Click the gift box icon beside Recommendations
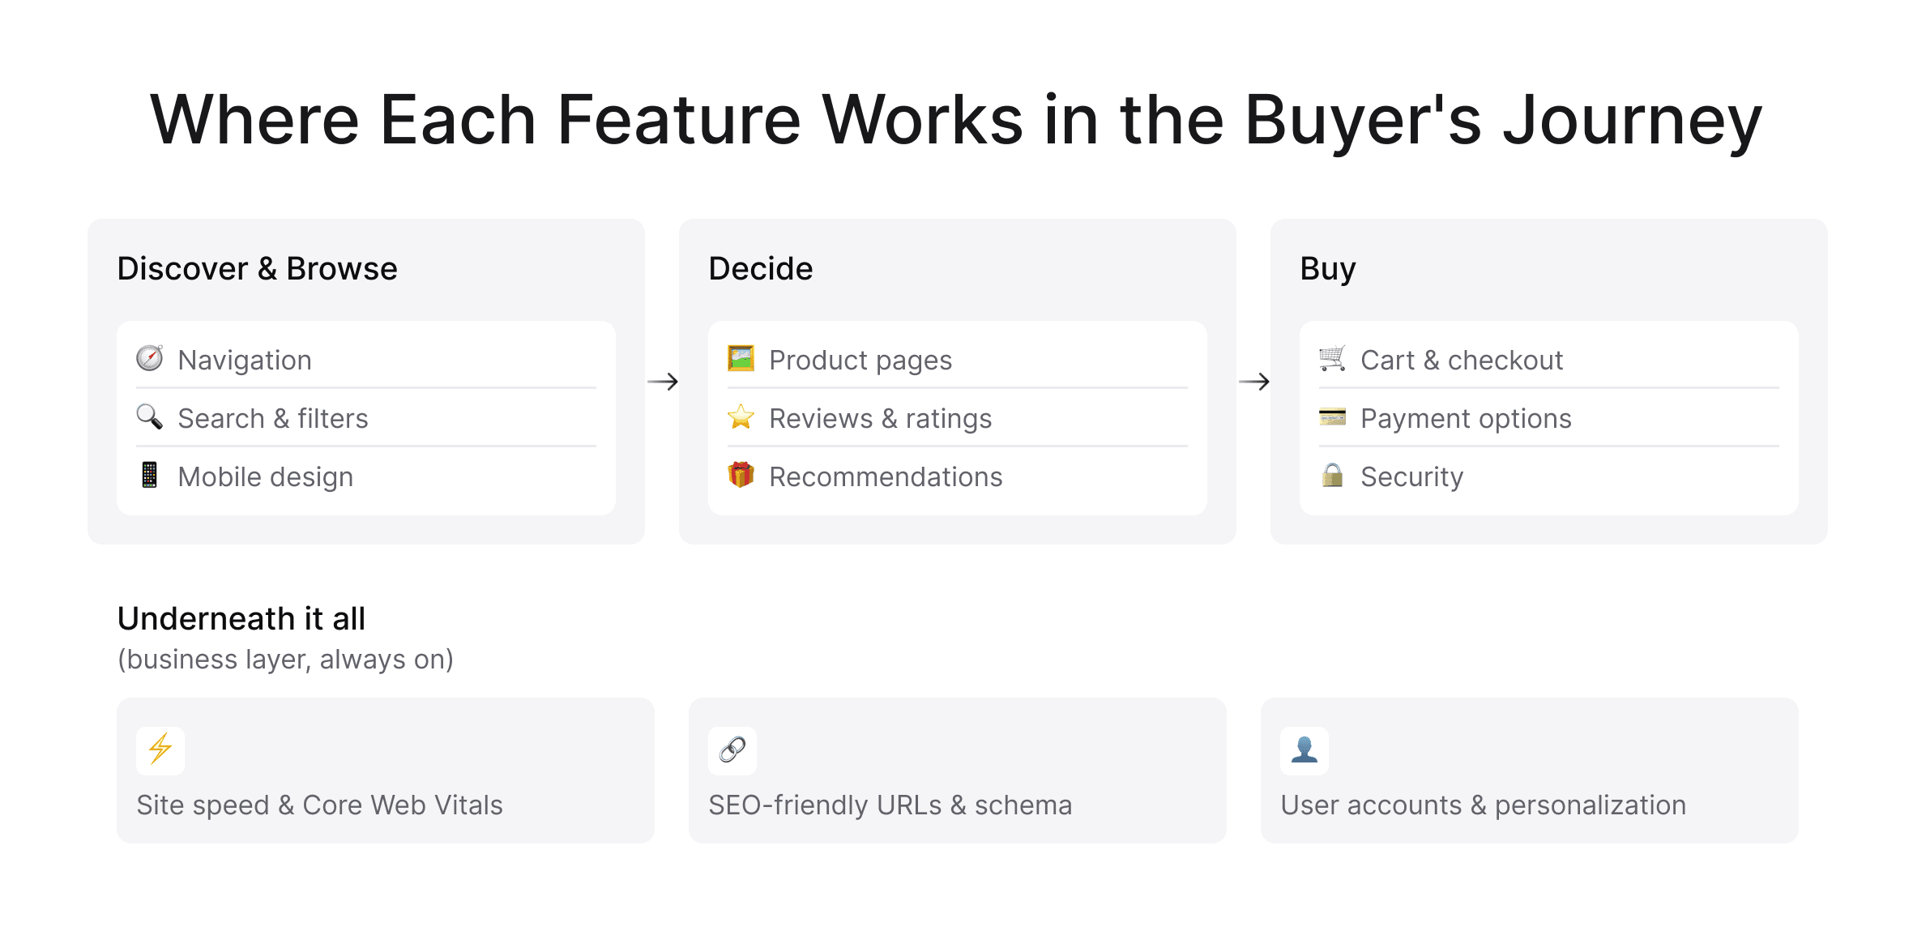1913x931 pixels. click(741, 475)
